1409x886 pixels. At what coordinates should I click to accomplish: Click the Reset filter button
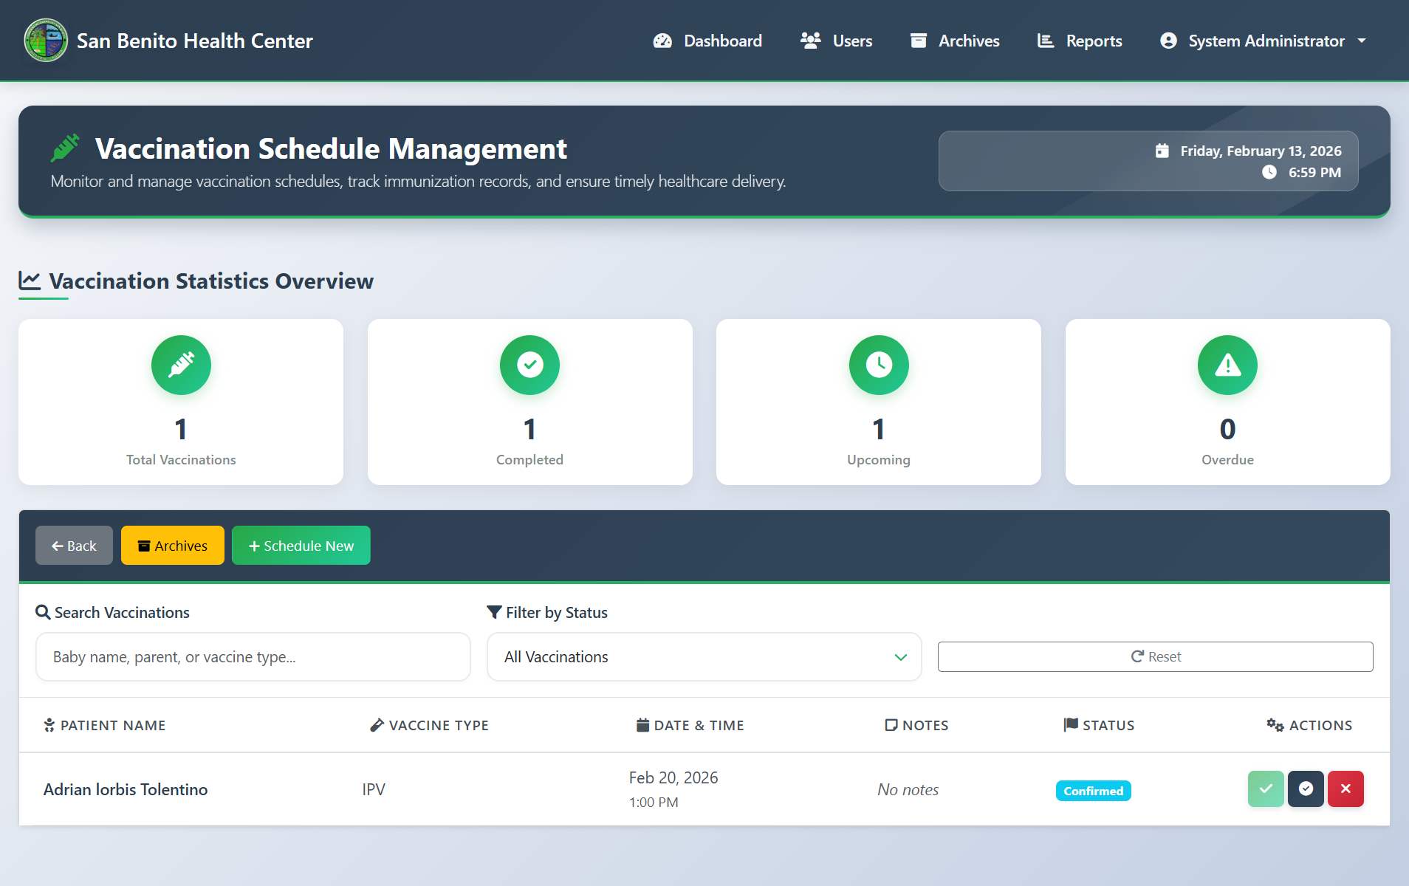click(1155, 656)
